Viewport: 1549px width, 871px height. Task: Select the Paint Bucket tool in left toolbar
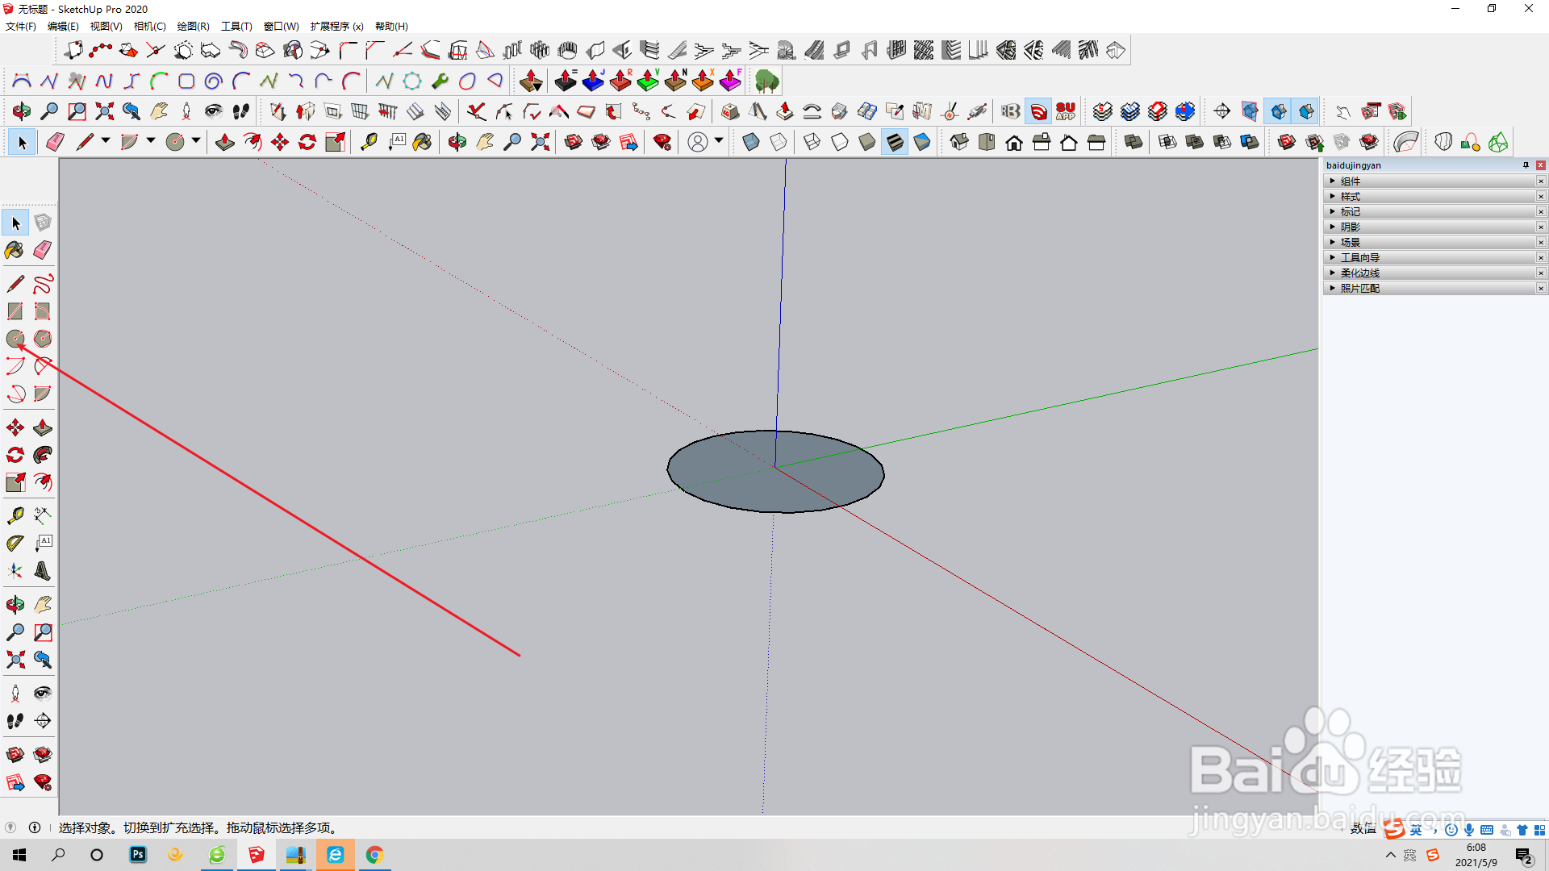(x=15, y=250)
